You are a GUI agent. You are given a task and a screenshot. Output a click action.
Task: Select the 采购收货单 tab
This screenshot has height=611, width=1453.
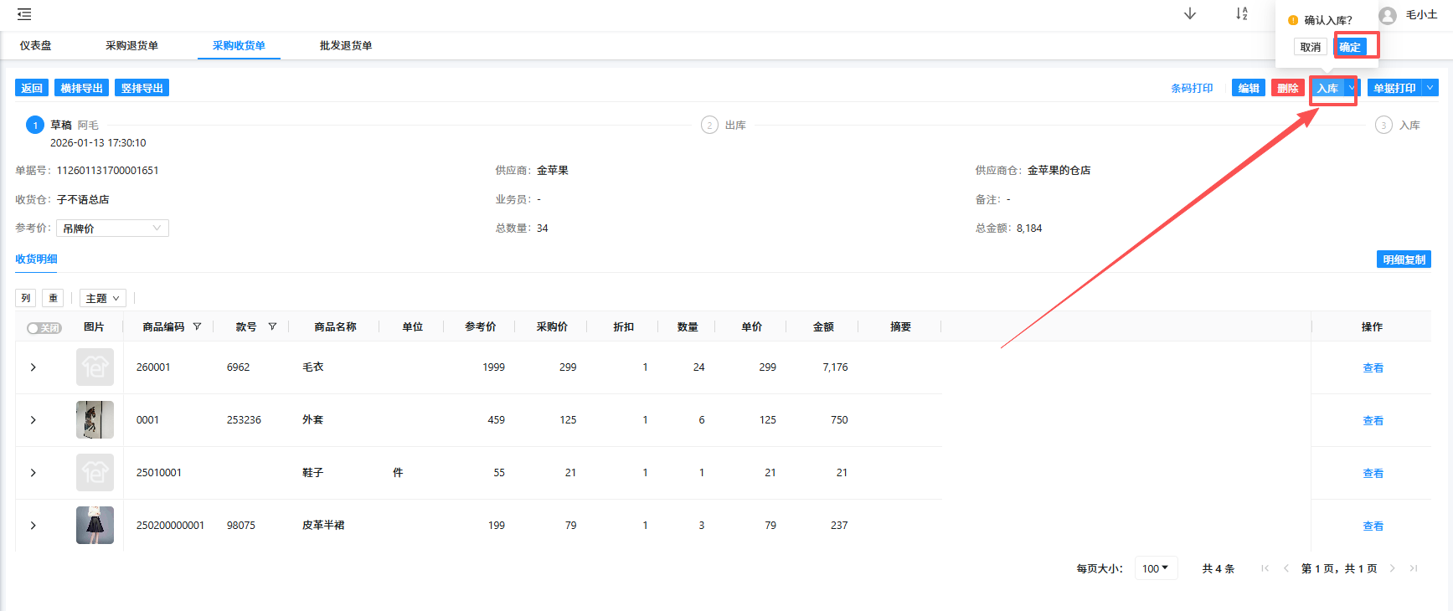(239, 46)
